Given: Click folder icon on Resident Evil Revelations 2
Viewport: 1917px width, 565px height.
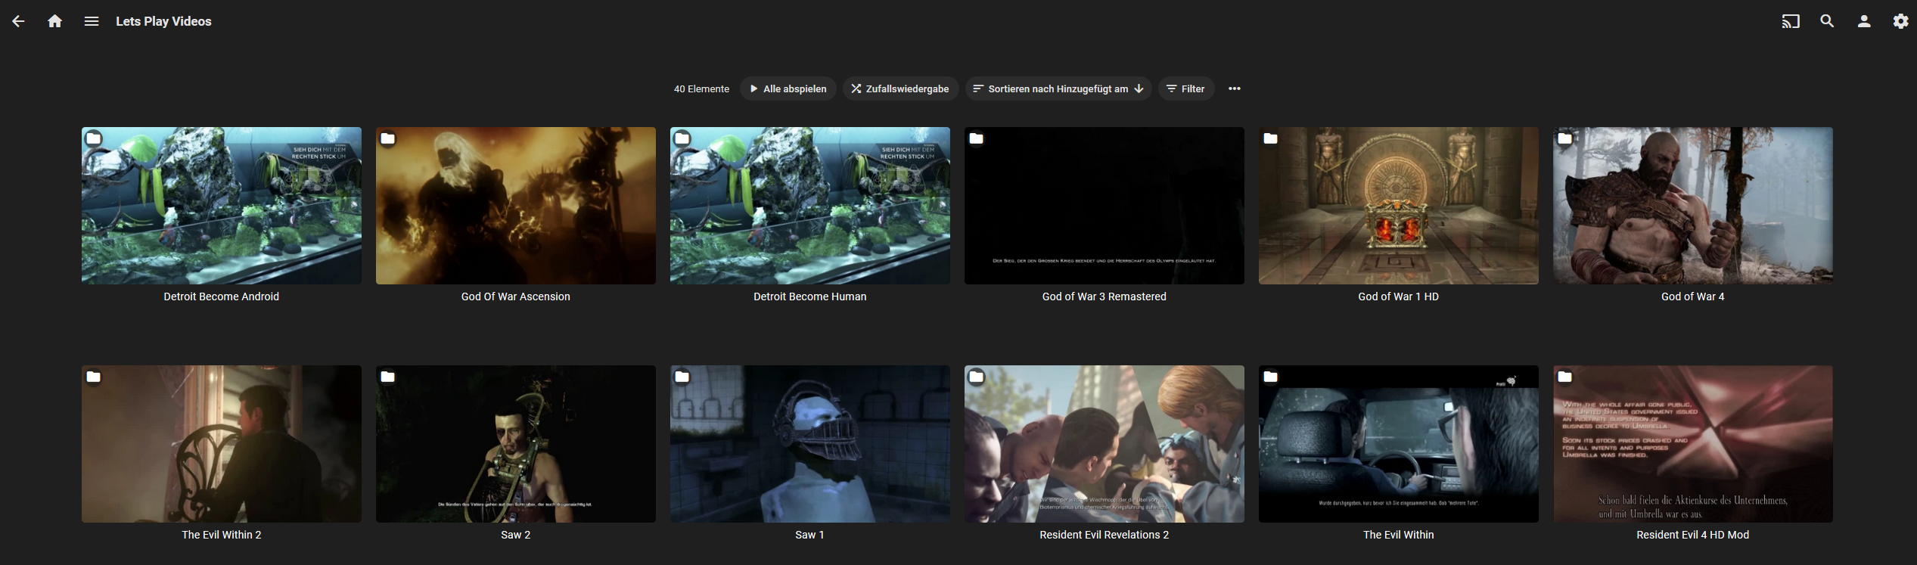Looking at the screenshot, I should 977,377.
